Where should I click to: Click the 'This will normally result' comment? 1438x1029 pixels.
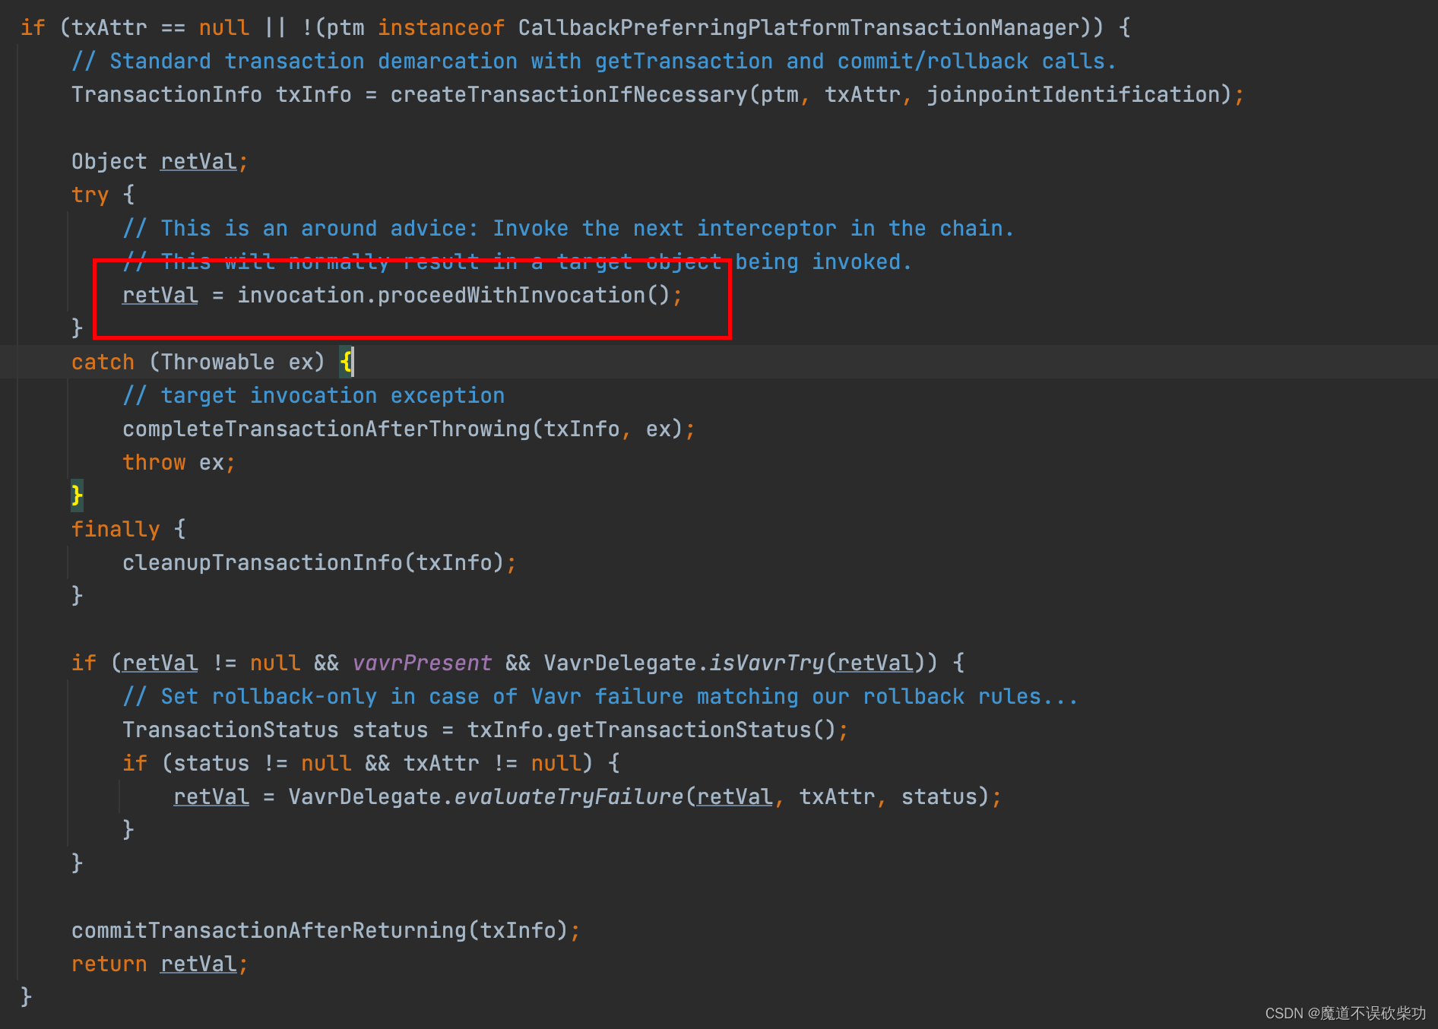pyautogui.click(x=518, y=262)
